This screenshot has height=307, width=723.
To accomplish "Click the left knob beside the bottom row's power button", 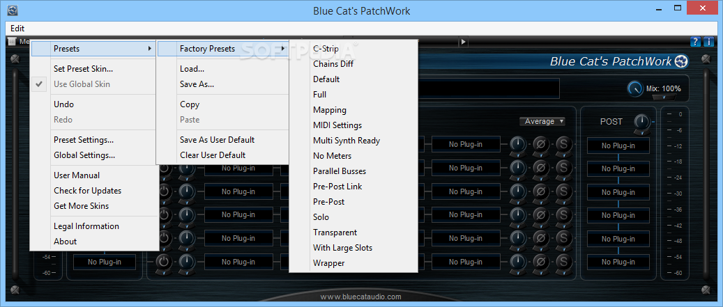I will pos(187,262).
